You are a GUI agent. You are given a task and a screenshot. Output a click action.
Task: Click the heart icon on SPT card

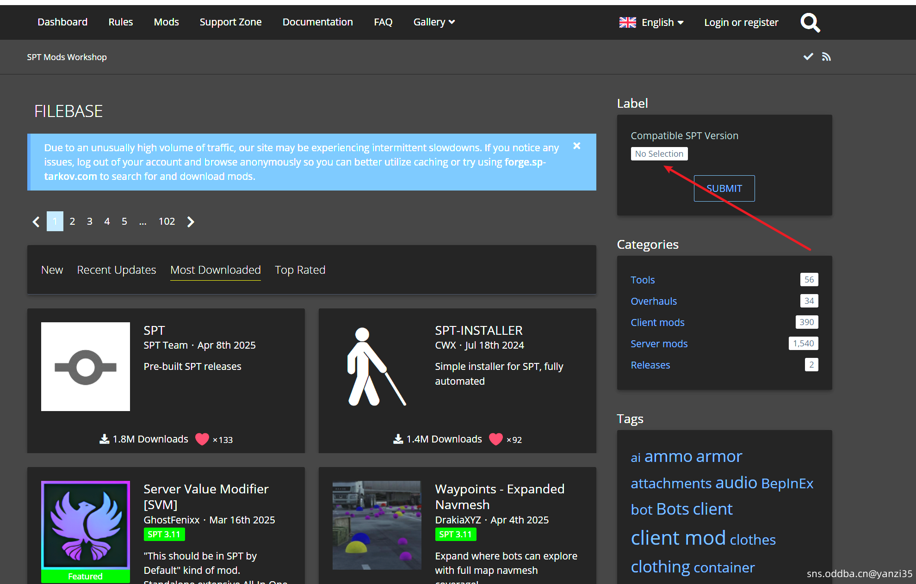pos(202,439)
